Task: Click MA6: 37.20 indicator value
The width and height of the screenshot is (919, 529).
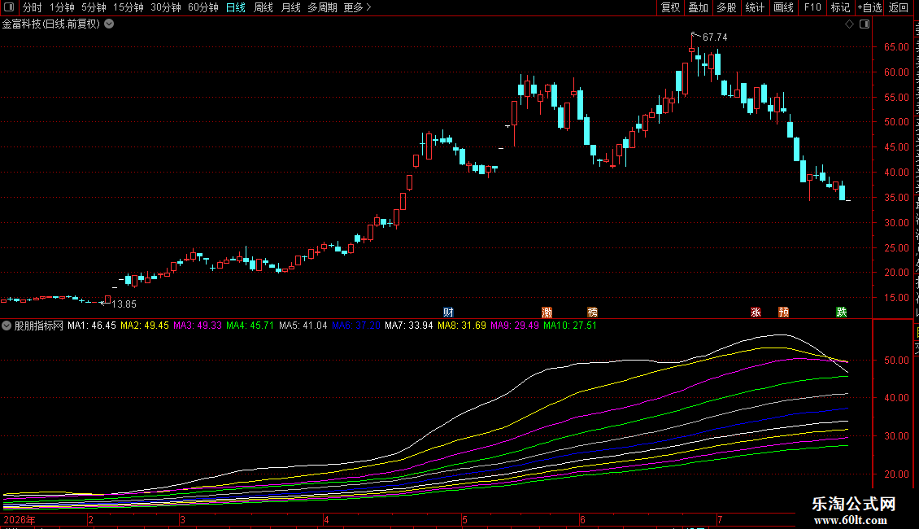Action: tap(356, 326)
